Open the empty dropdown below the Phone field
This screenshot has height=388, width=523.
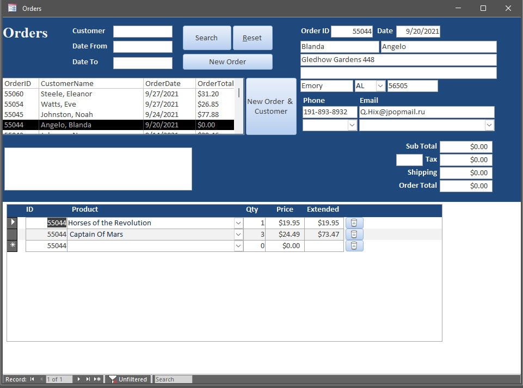click(x=352, y=125)
